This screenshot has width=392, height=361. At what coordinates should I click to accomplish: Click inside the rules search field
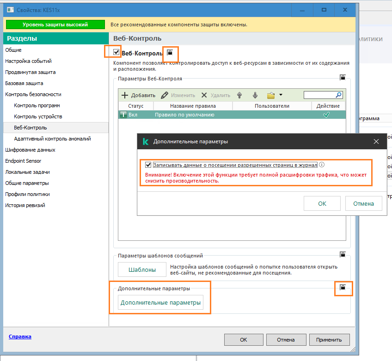[320, 95]
